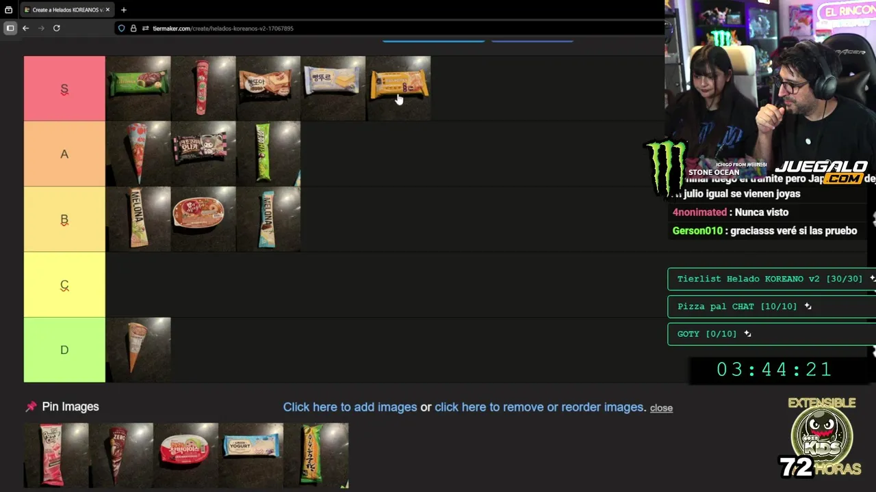Focus the tiermaker.com address bar

390,28
